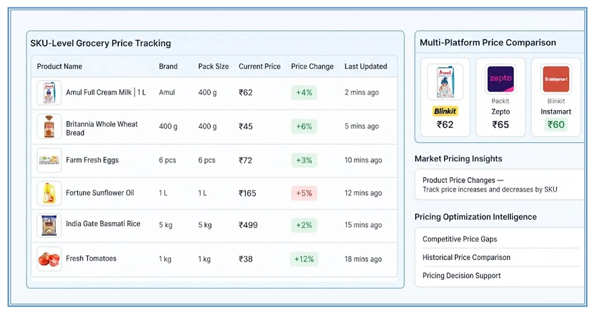Select the SKU-Level Grocery Price Tracking title
595x314 pixels.
[101, 43]
